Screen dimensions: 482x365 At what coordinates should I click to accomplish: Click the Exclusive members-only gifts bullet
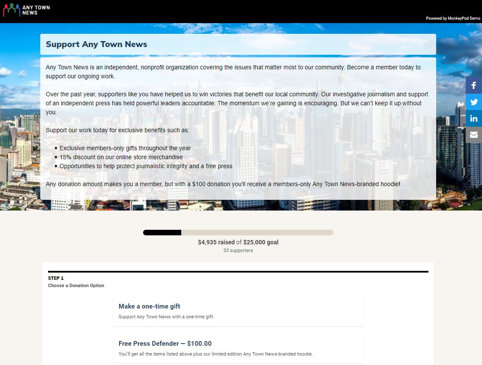click(x=125, y=148)
